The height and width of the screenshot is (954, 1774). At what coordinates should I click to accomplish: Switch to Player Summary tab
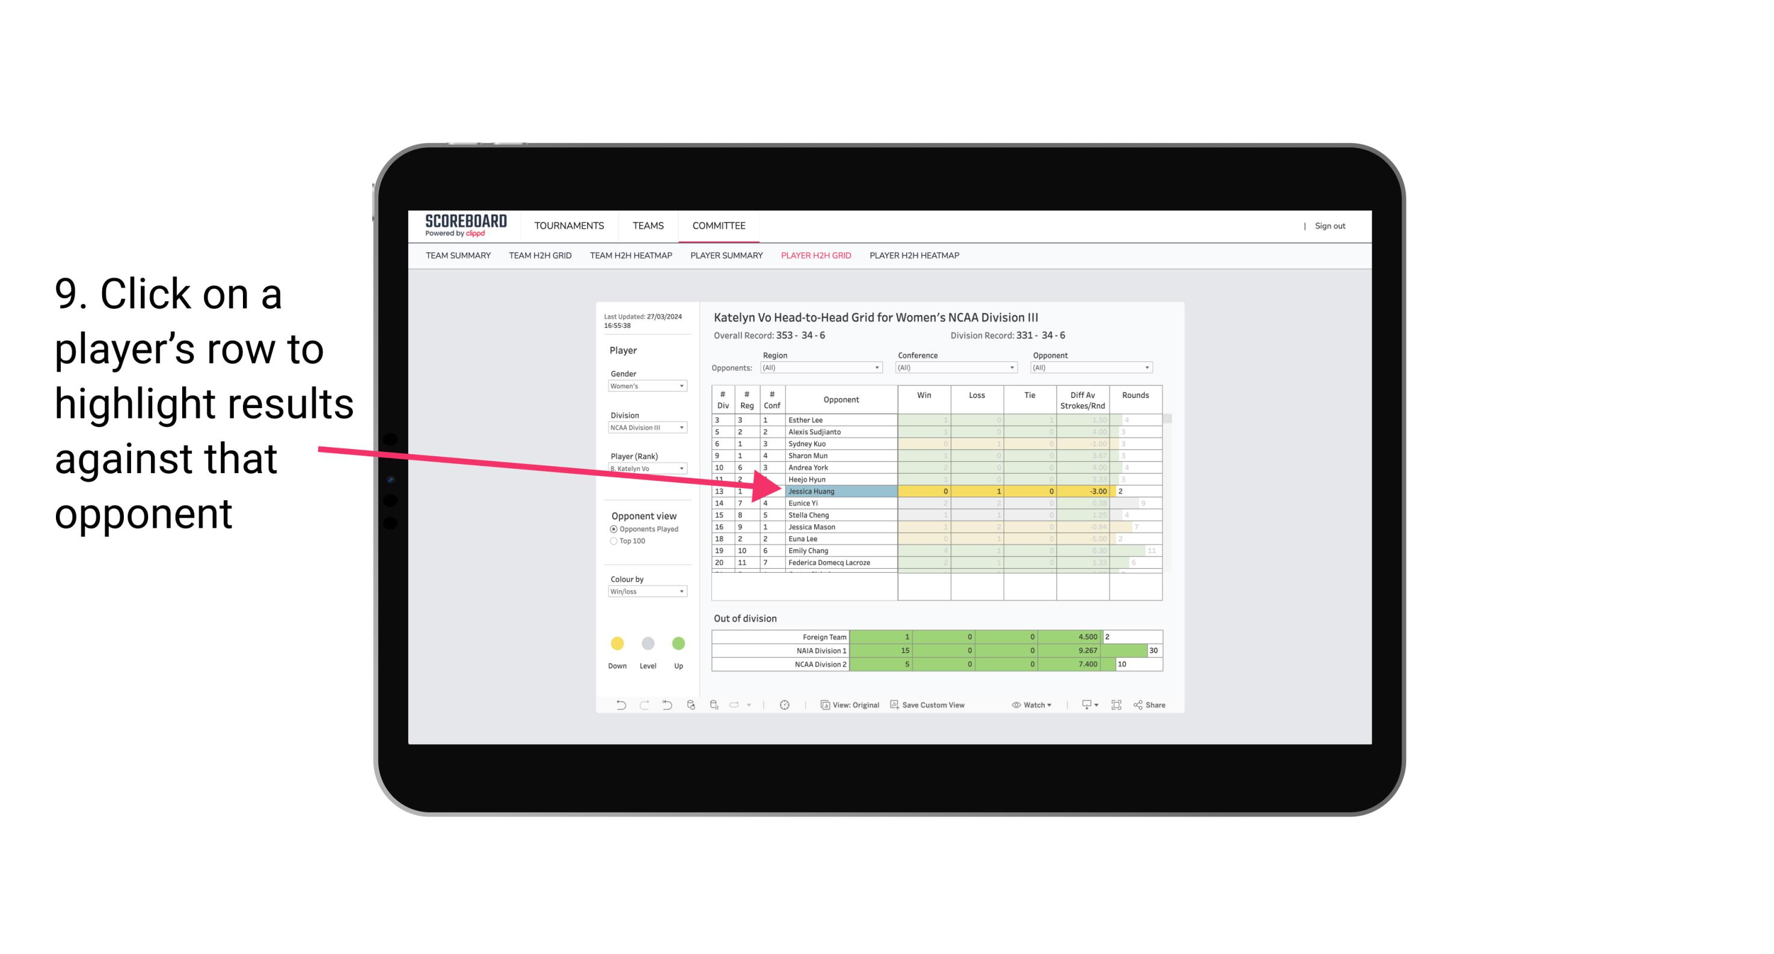pyautogui.click(x=725, y=257)
